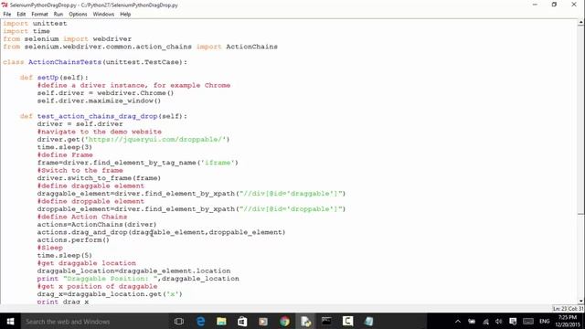The image size is (585, 329).
Task: Launch Google Chrome from the taskbar
Action: 284,321
